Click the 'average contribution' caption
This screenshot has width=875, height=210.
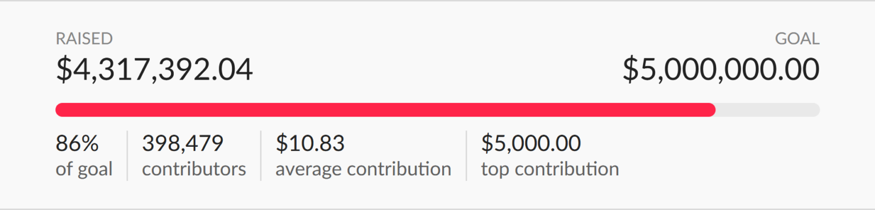tap(363, 169)
